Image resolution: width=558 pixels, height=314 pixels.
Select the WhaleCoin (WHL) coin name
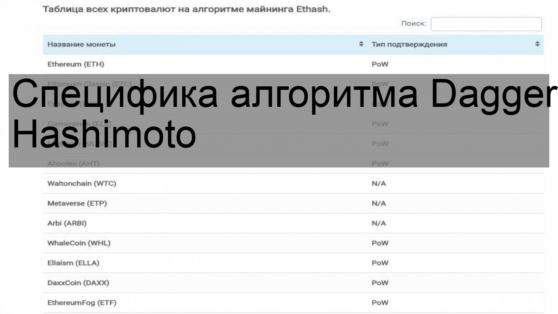click(79, 243)
